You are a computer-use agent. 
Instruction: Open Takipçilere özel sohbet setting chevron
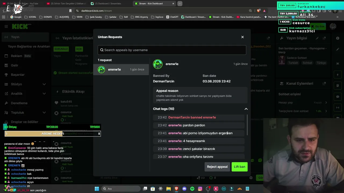pos(326,111)
